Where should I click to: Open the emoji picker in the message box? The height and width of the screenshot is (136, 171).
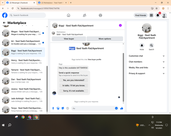(x=116, y=108)
